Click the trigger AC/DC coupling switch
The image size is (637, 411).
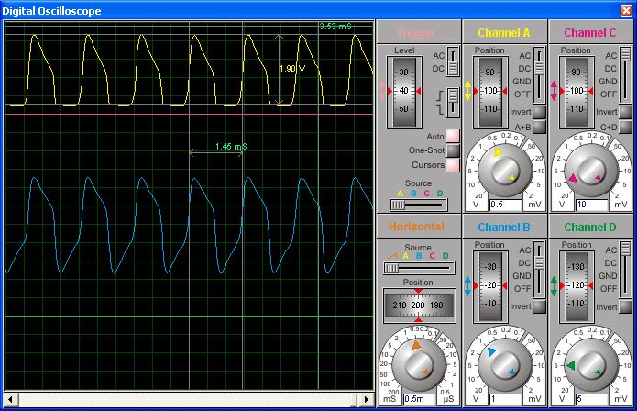coord(453,61)
